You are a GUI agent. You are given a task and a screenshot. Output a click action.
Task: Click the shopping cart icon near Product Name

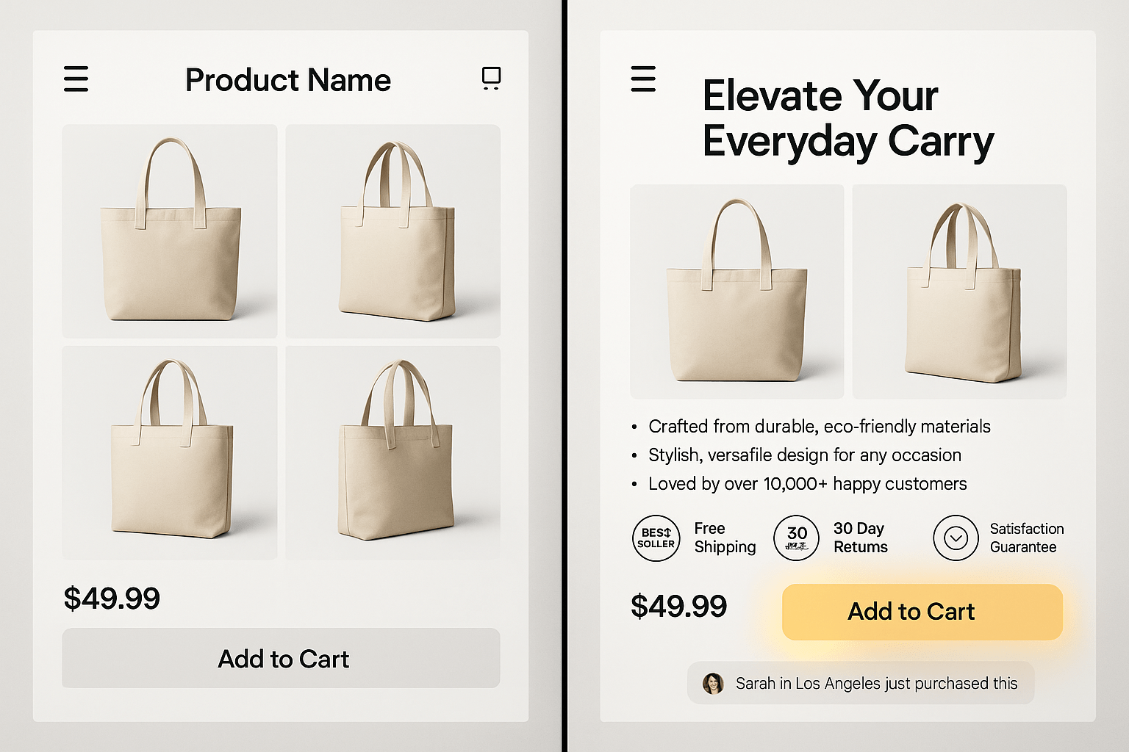pos(491,77)
